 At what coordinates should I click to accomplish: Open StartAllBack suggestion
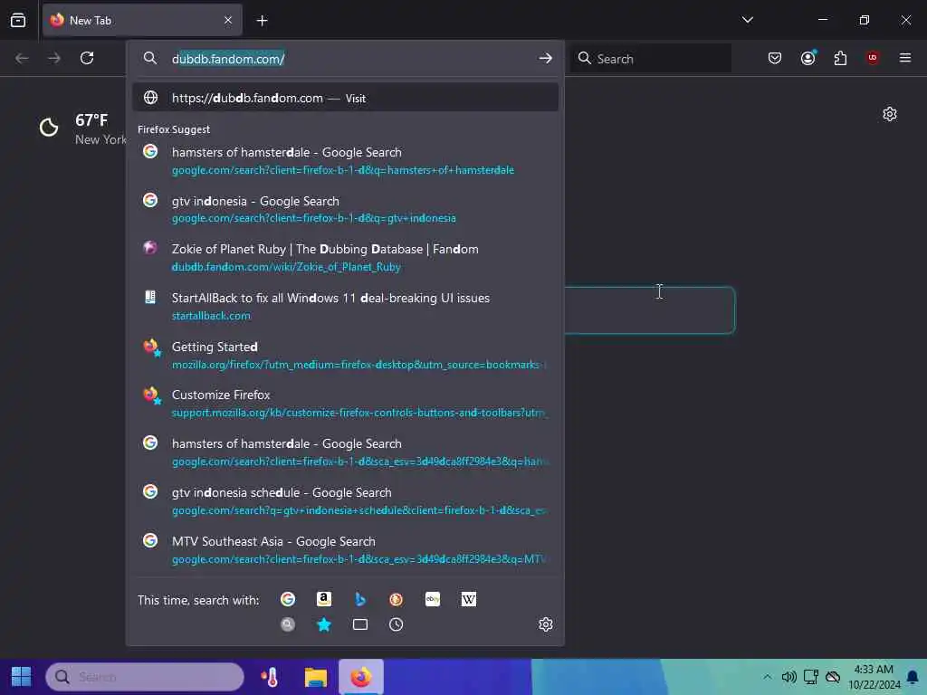345,306
